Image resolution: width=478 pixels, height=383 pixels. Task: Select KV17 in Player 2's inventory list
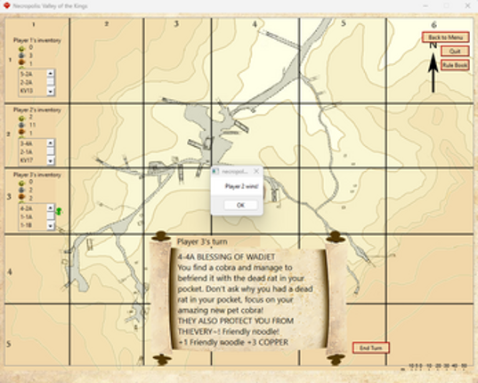tap(33, 160)
